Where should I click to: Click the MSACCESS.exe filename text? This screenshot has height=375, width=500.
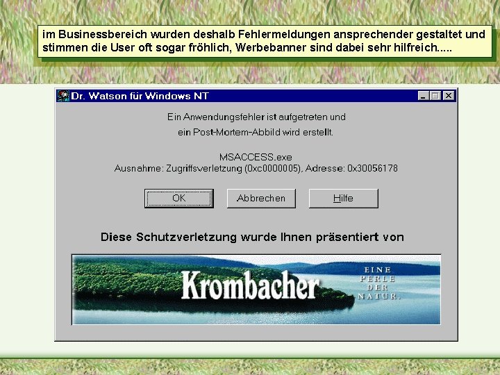[256, 157]
